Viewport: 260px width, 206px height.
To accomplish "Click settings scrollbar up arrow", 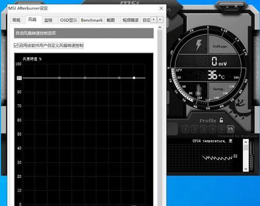I will click(160, 28).
